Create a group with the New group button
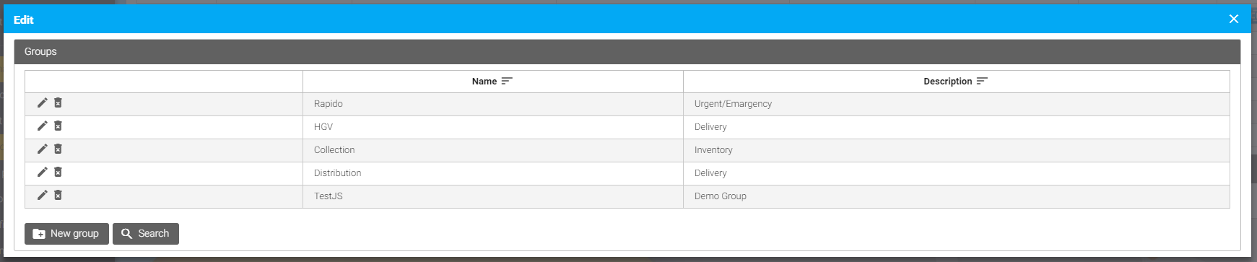The width and height of the screenshot is (1257, 262). 66,234
